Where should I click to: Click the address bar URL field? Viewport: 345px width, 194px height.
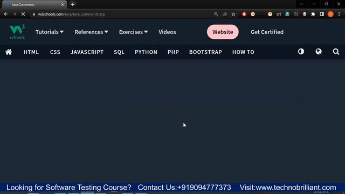[x=123, y=14]
